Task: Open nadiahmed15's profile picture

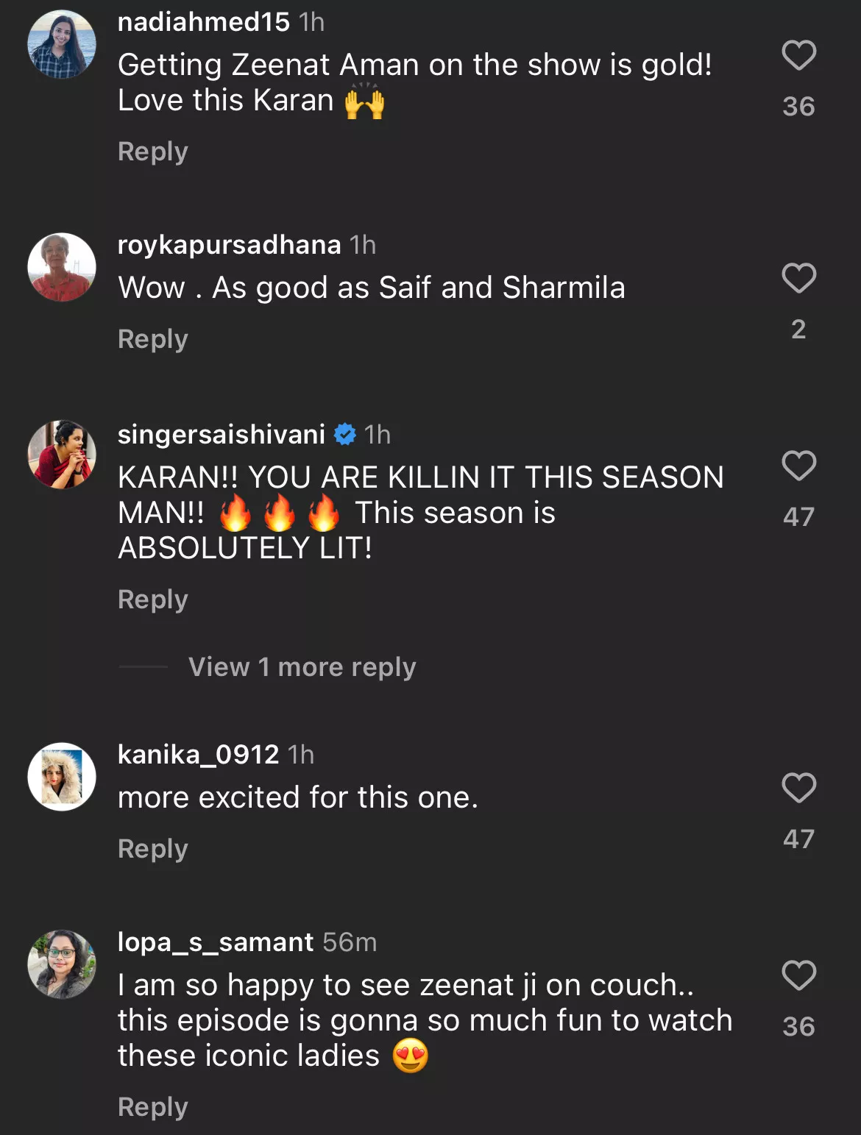Action: click(62, 45)
